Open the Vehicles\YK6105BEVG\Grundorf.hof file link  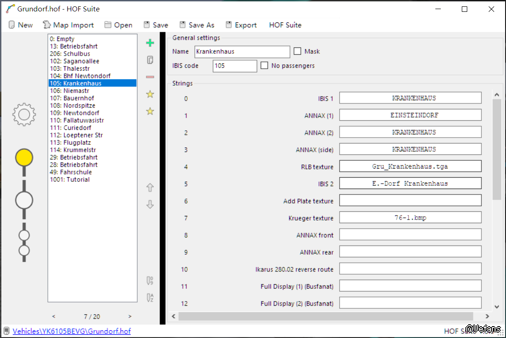pos(72,331)
